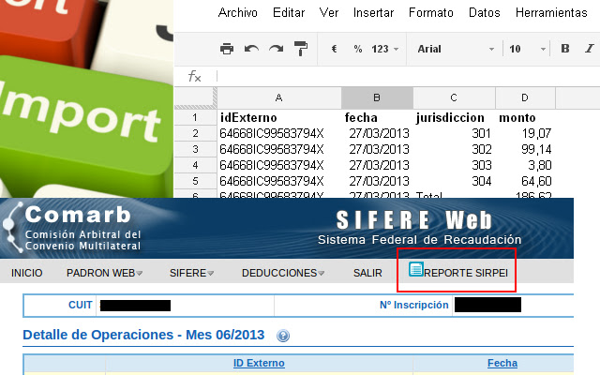Viewport: 600px width, 375px height.
Task: Select cell with monto 64,60
Action: point(525,181)
